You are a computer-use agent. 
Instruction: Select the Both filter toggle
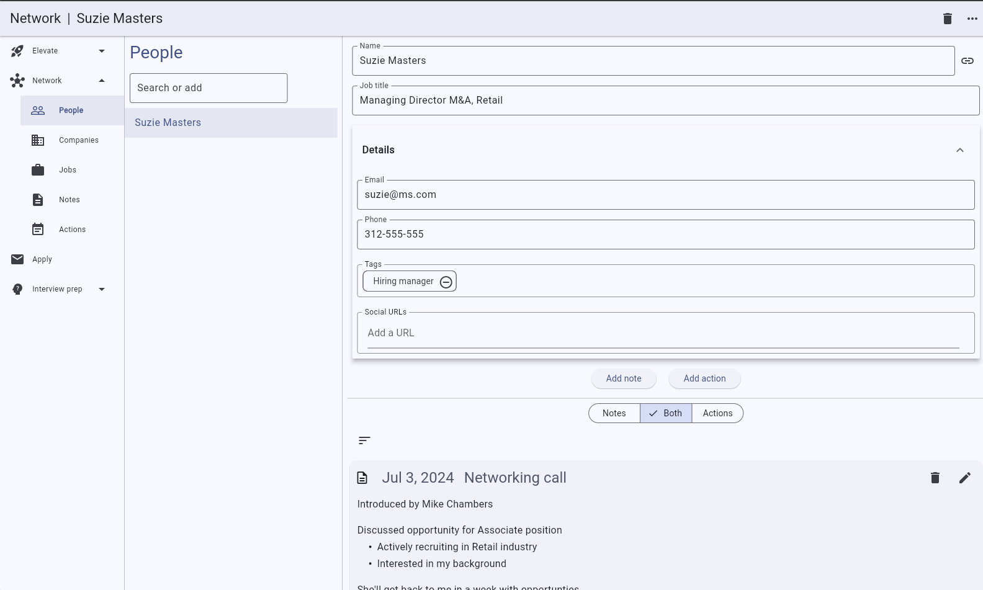tap(666, 413)
